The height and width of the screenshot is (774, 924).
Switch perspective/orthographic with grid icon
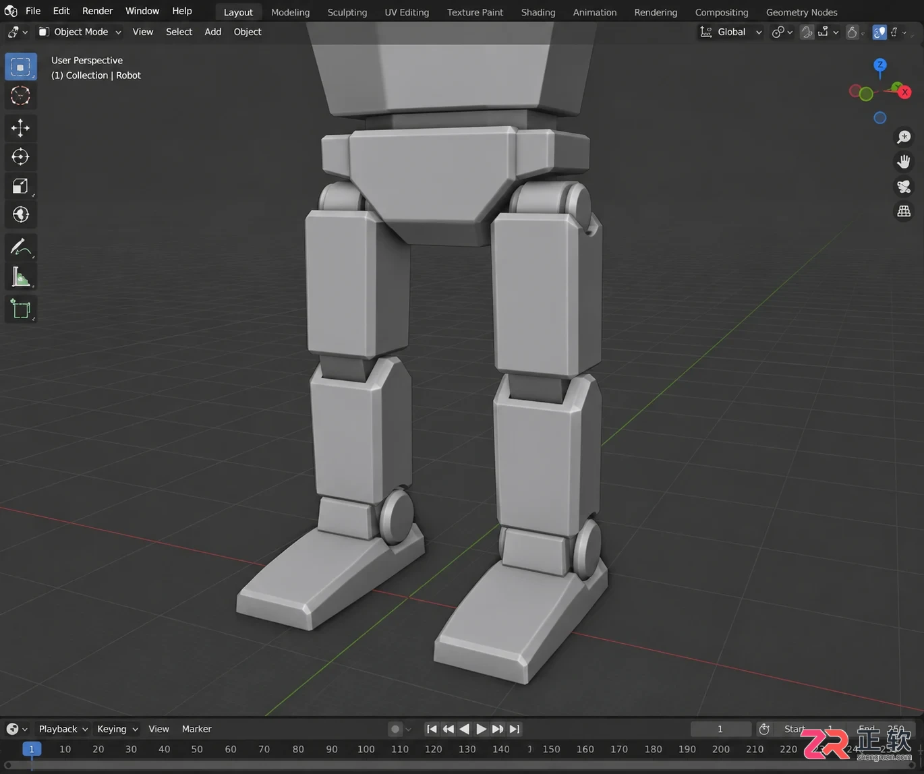click(904, 212)
